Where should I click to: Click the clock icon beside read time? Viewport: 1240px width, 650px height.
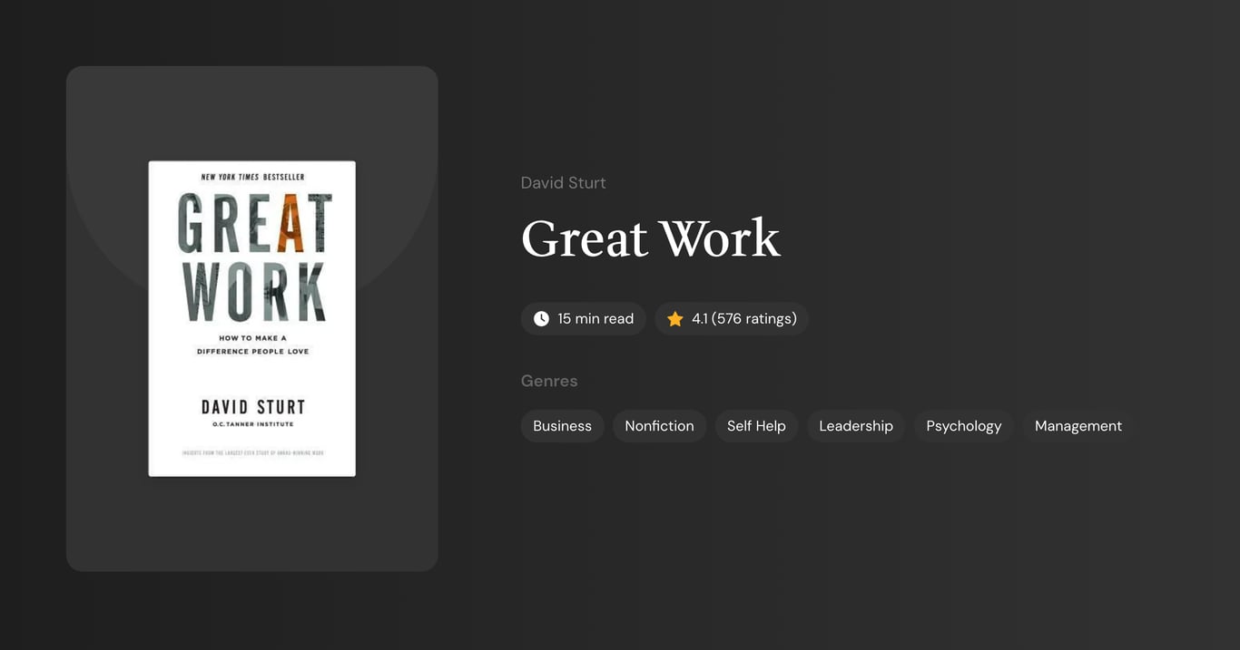pos(540,318)
